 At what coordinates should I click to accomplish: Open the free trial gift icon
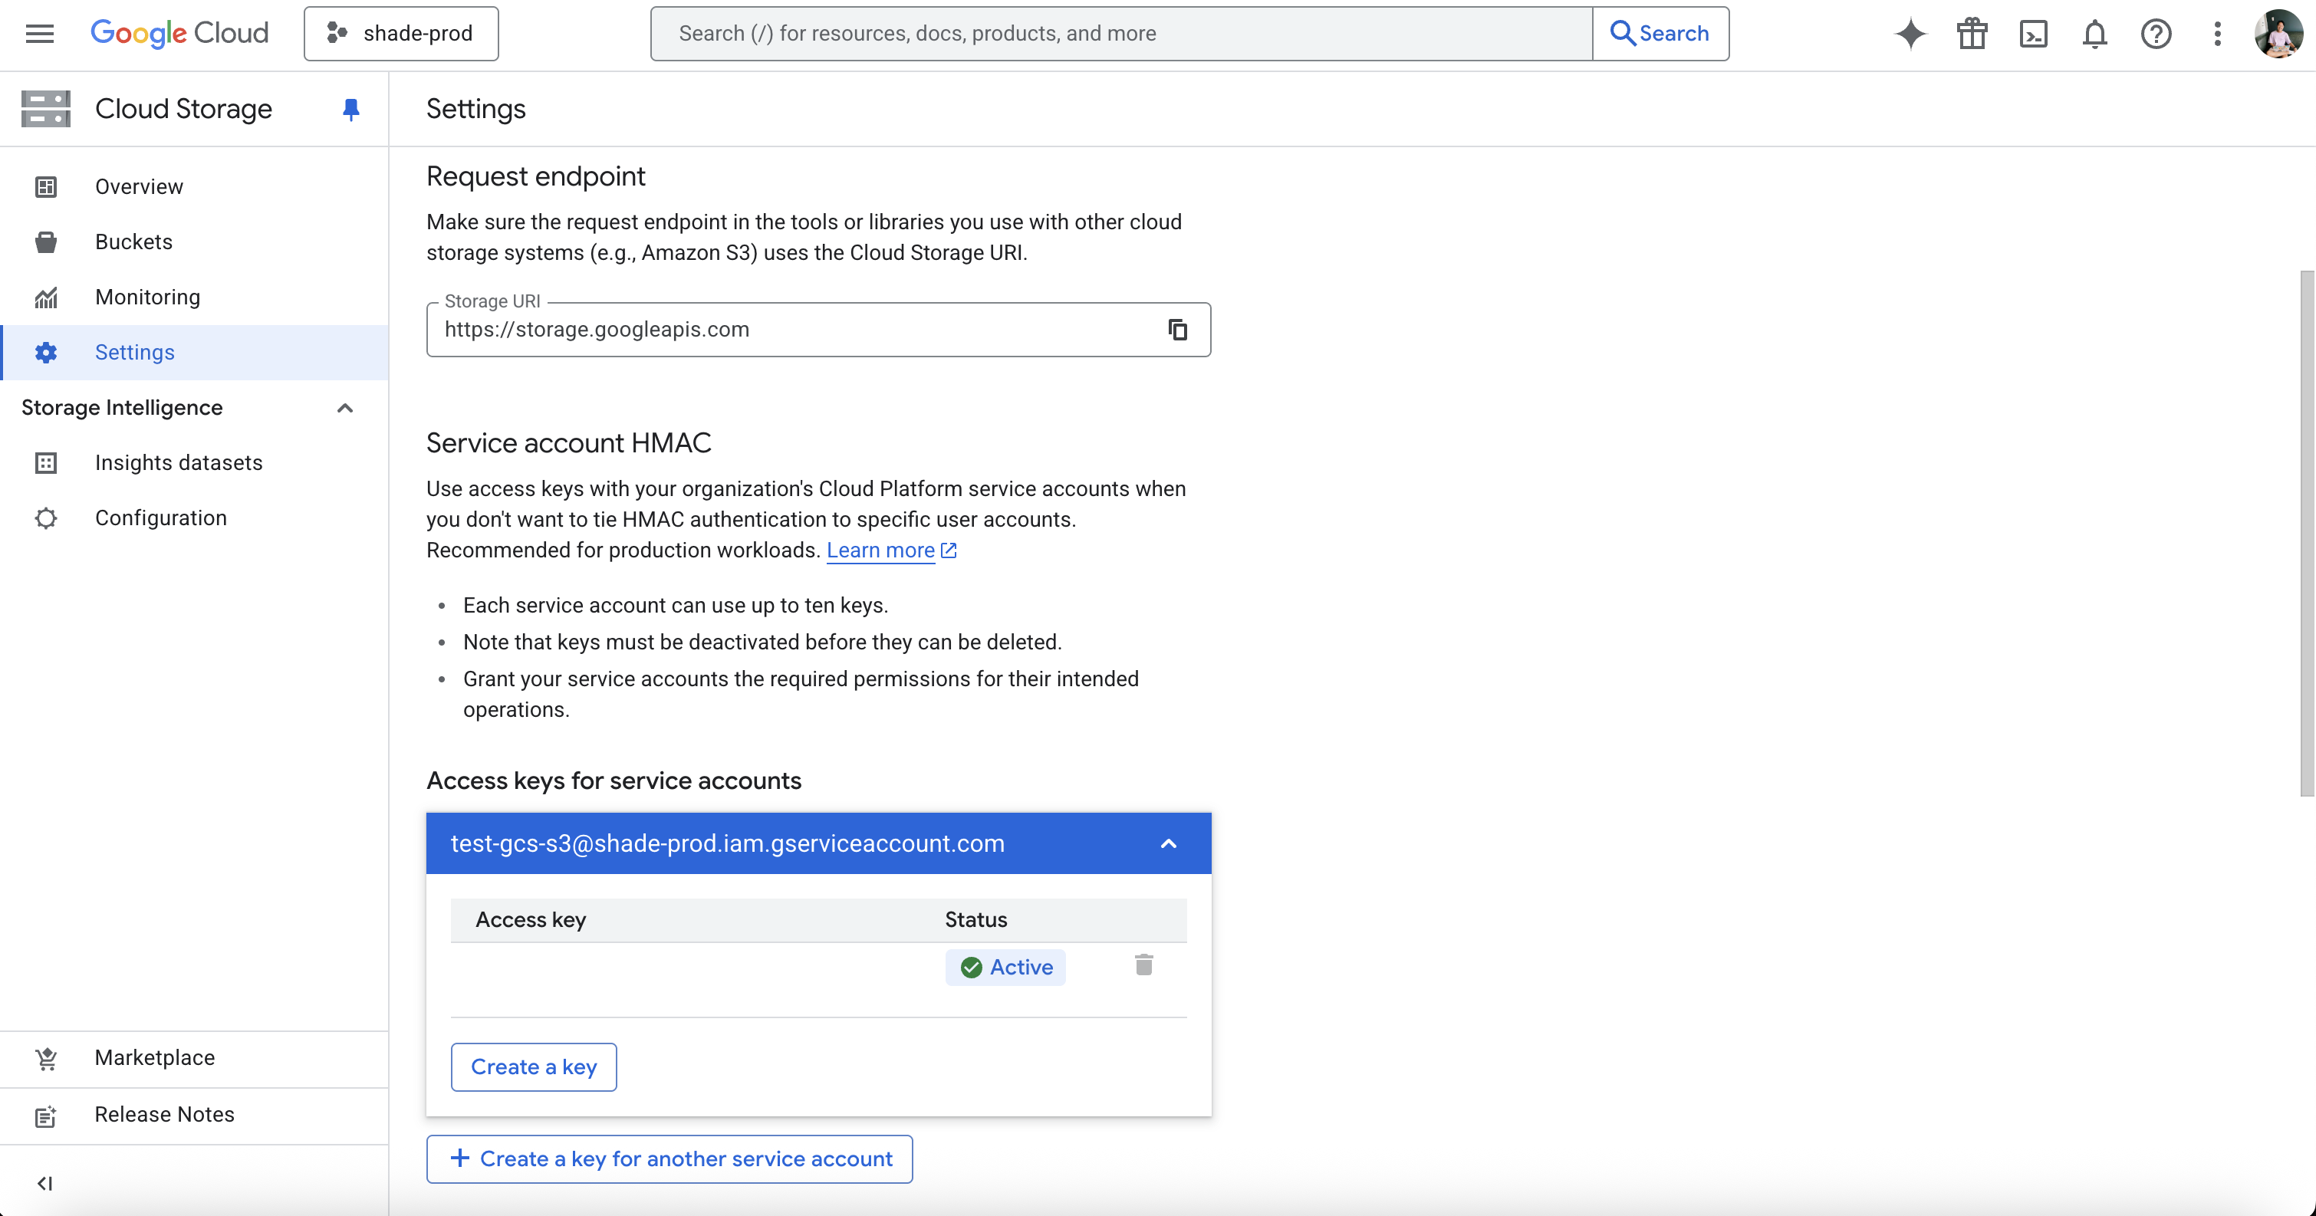(1972, 33)
